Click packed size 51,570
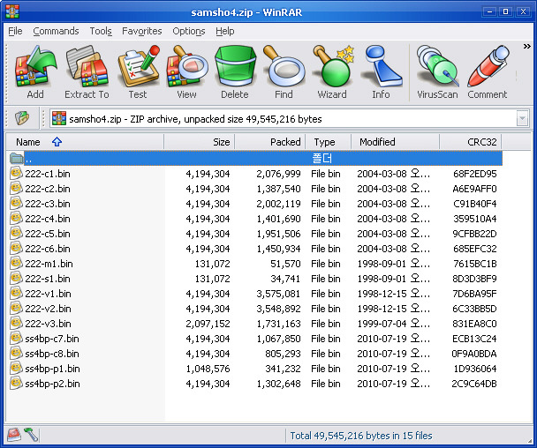This screenshot has width=537, height=448. [x=285, y=264]
